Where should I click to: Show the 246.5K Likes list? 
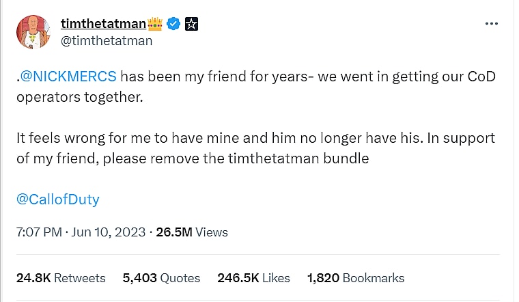(x=253, y=278)
